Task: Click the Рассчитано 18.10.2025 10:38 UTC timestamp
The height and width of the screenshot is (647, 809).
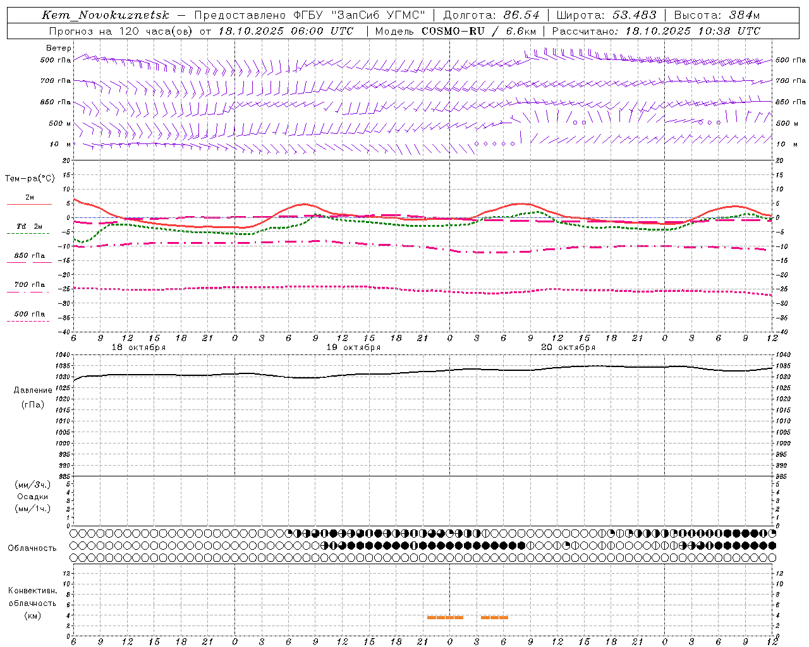Action: 656,31
